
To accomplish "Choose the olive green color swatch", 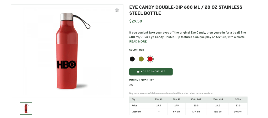I will coord(141,59).
